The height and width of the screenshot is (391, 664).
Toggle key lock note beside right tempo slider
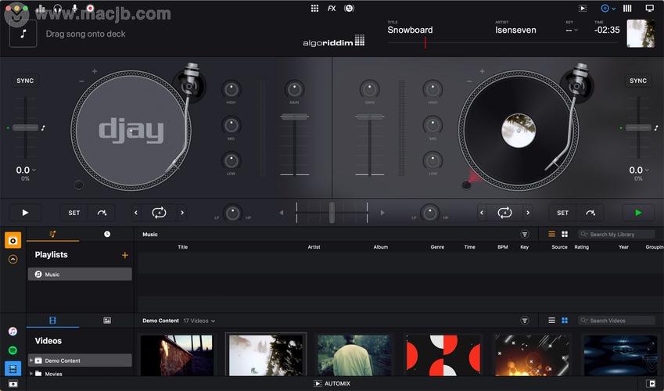click(656, 127)
